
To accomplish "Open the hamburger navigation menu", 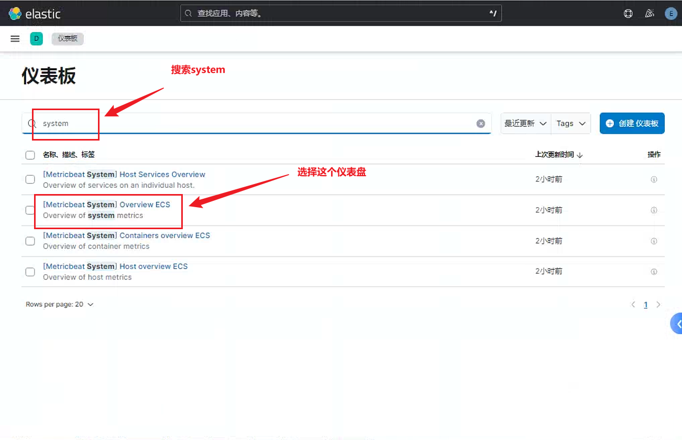I will (15, 38).
